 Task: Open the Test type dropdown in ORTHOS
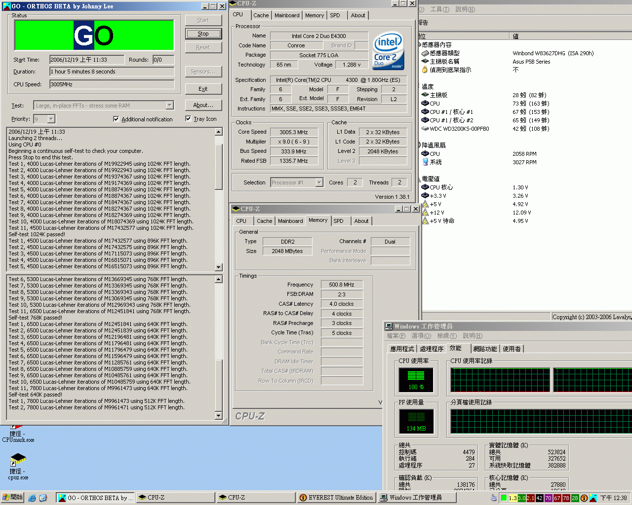(x=169, y=105)
